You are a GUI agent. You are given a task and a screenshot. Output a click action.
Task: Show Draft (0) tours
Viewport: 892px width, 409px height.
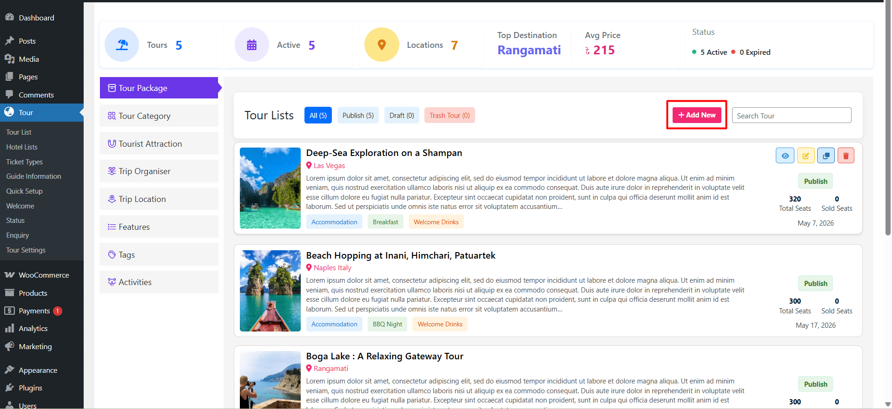tap(402, 116)
